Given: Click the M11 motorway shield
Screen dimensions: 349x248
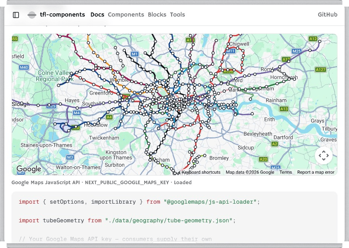Looking at the screenshot, I should (x=230, y=51).
